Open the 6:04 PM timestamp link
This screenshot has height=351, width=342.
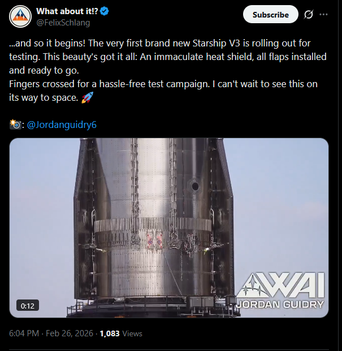click(x=24, y=333)
